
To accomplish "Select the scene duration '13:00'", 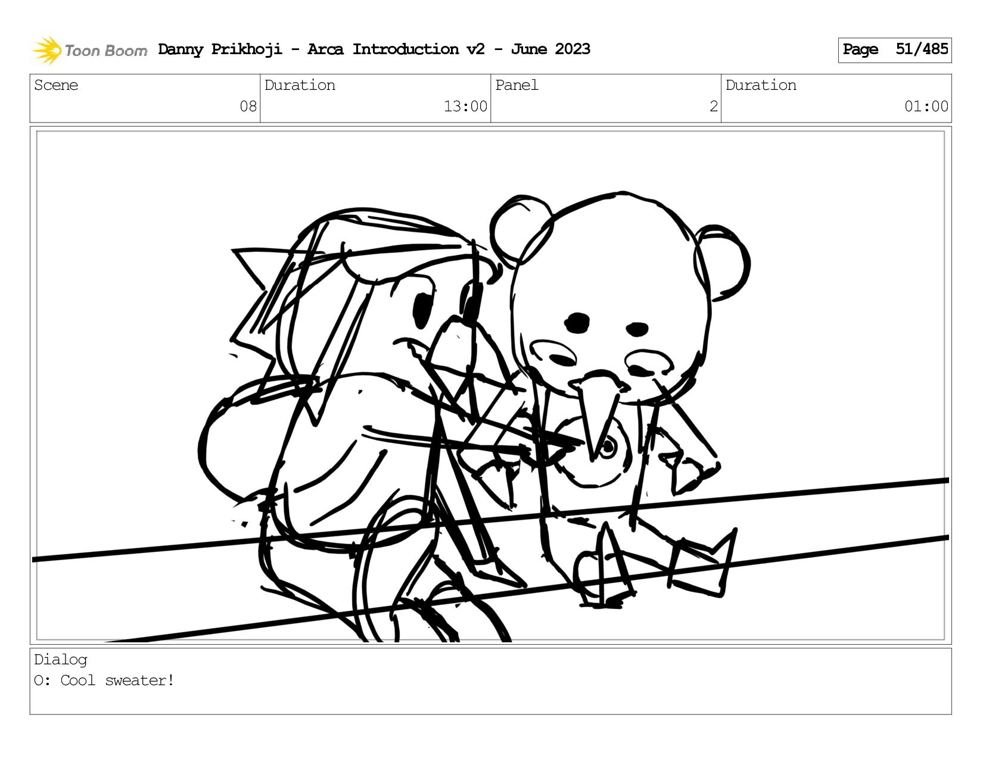I will (x=465, y=107).
